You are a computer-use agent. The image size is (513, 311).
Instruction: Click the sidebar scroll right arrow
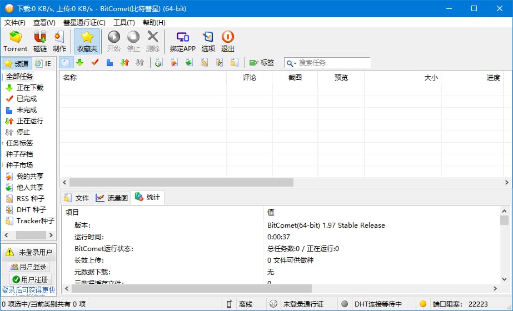tap(51, 235)
